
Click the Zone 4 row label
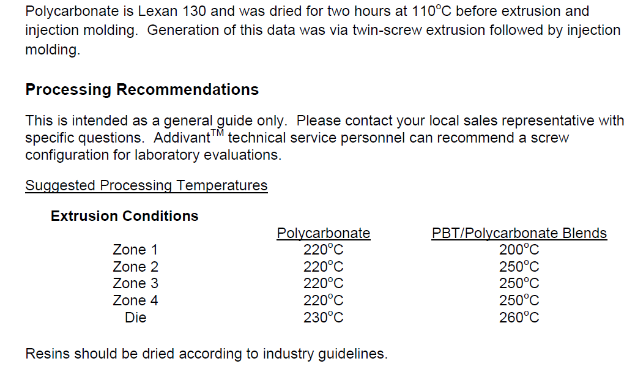pyautogui.click(x=135, y=300)
